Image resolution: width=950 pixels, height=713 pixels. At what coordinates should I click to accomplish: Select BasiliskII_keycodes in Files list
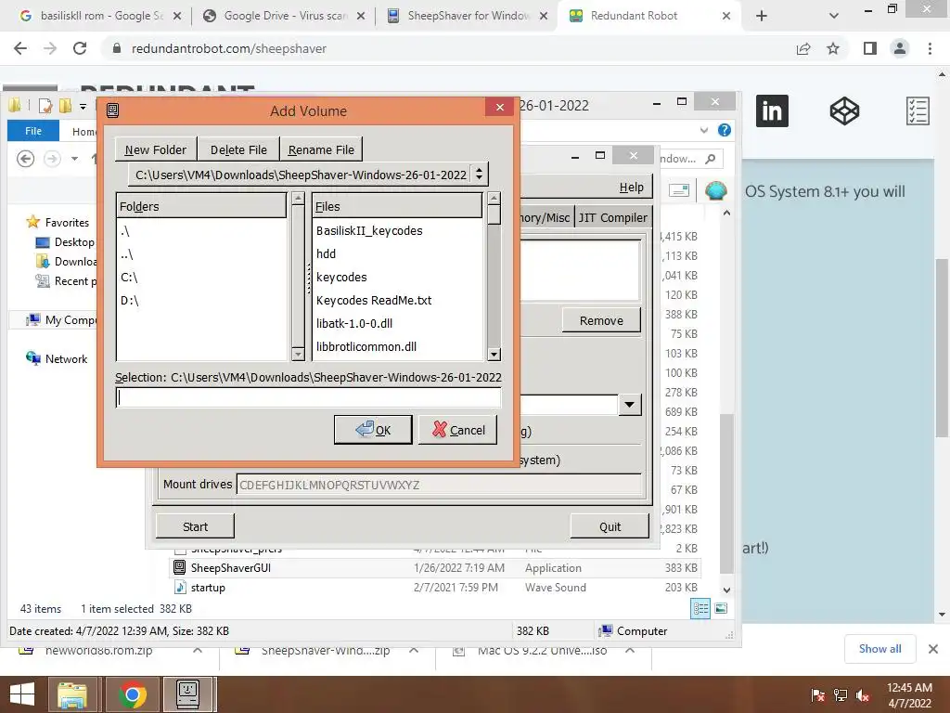[x=369, y=230]
